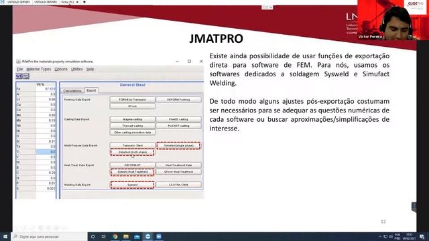
Task: Open the POR keyboard language indicator
Action: coord(397,236)
